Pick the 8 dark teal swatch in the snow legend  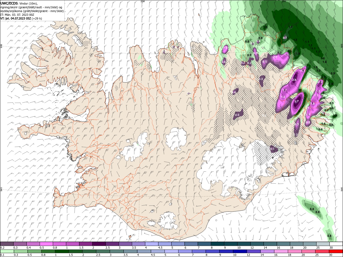click(x=217, y=244)
